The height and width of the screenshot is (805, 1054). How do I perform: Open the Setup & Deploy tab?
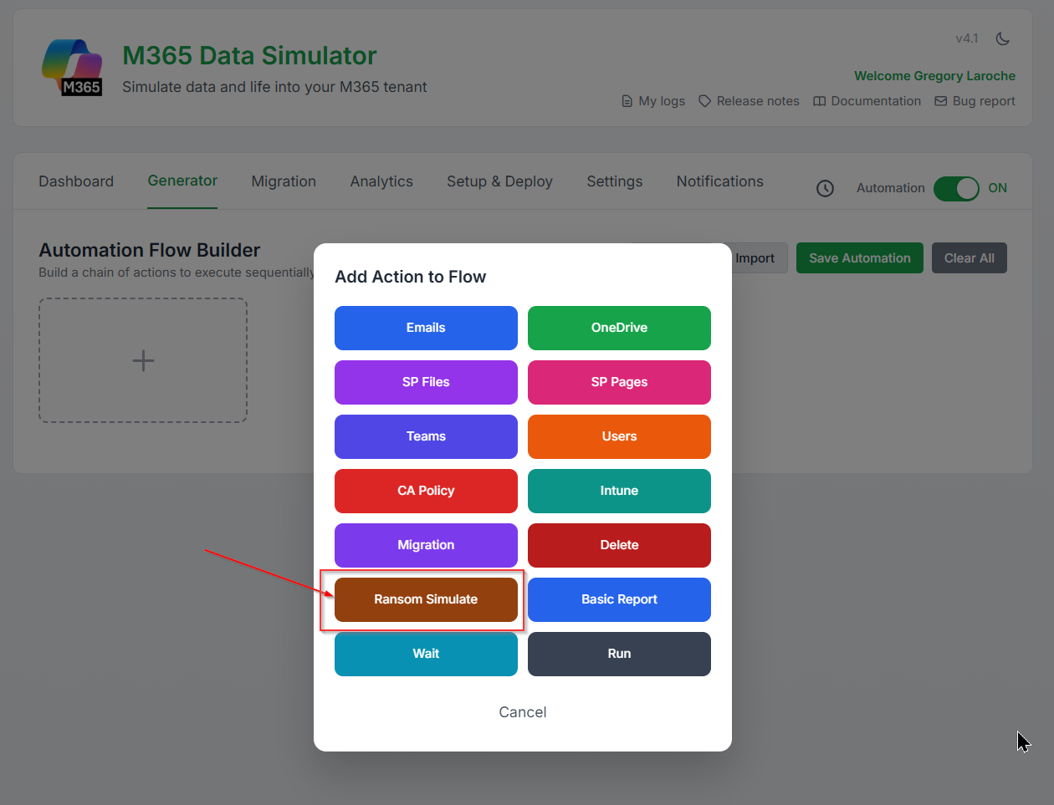tap(499, 181)
